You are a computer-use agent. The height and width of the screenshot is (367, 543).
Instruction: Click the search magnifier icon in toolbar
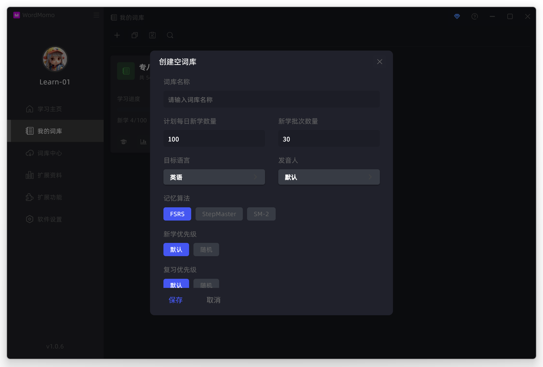(x=170, y=35)
